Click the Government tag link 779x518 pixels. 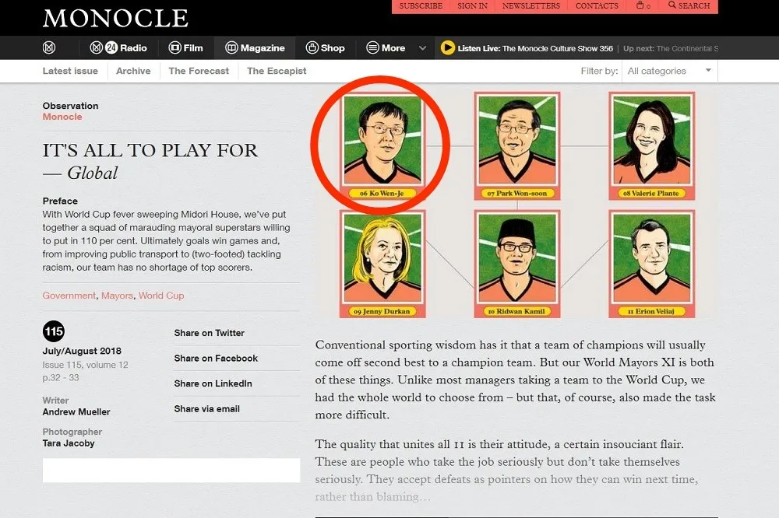[x=69, y=296]
